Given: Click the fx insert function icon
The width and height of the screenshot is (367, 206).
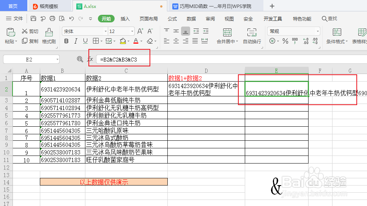Looking at the screenshot, I should (x=90, y=59).
